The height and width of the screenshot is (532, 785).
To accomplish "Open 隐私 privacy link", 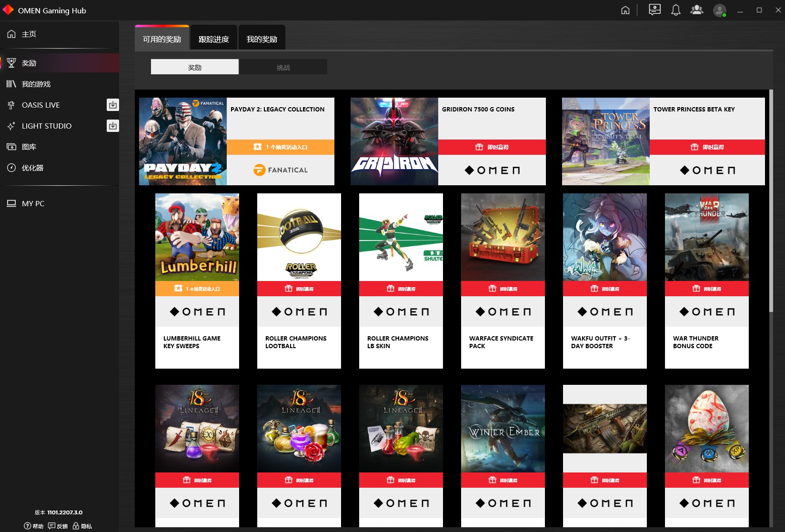I will 82,526.
